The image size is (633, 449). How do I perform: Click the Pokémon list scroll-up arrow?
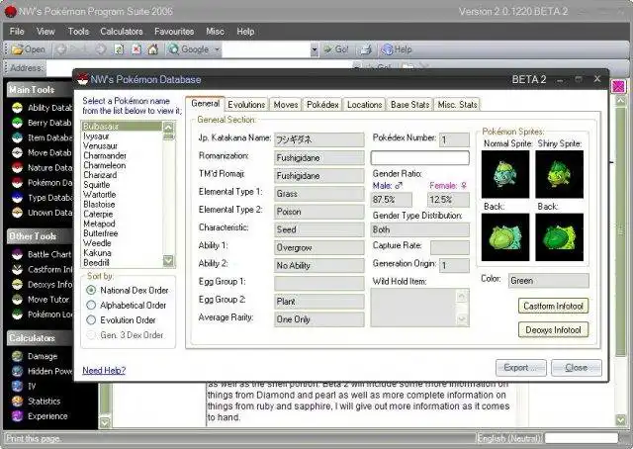[x=168, y=127]
